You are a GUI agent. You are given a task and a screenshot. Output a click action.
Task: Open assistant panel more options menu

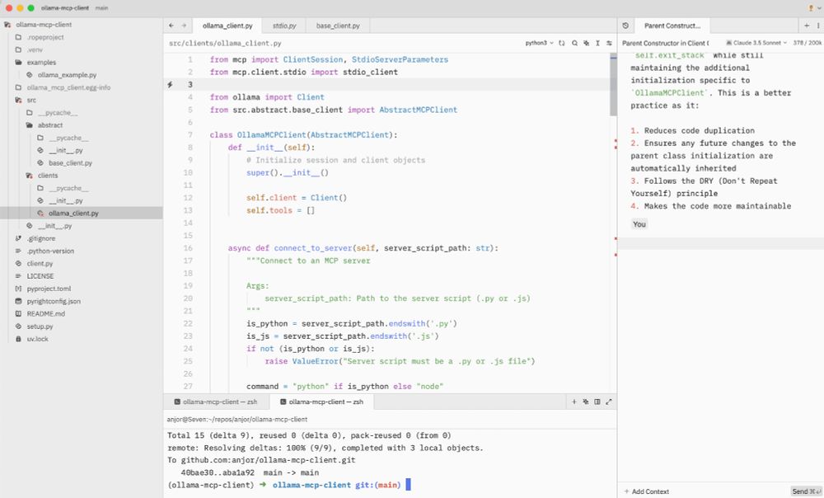818,26
